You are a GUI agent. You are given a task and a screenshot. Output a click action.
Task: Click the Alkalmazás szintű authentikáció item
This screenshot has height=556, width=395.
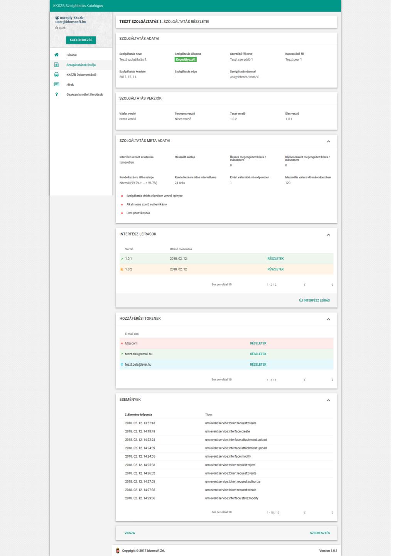[x=147, y=204]
